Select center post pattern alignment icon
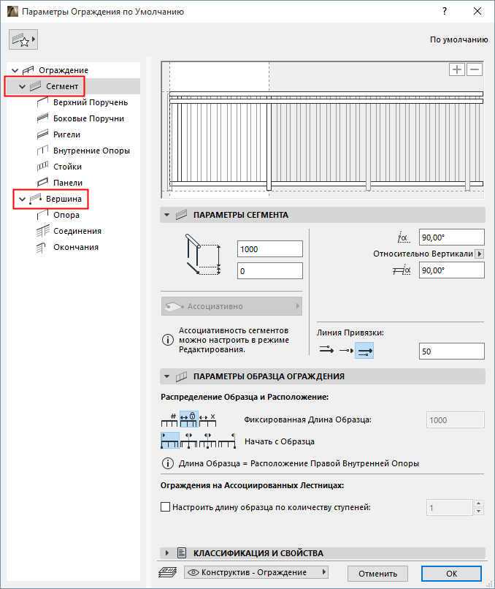 (x=208, y=440)
